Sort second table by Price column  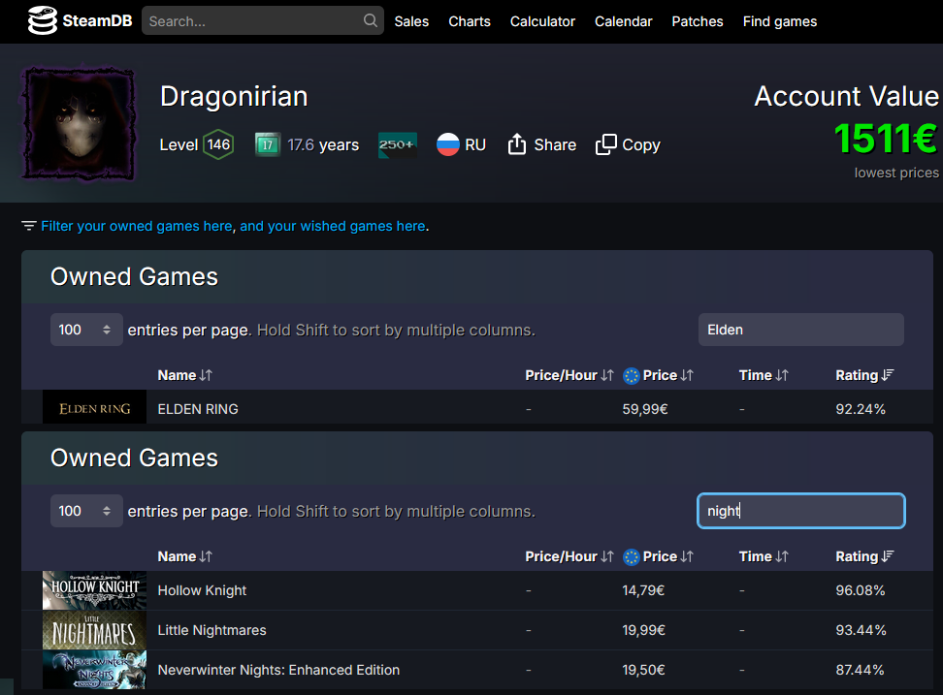tap(659, 556)
